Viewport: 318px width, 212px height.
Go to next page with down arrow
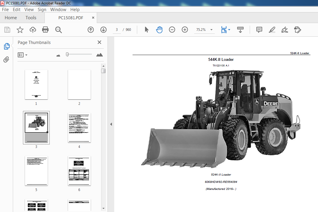click(x=103, y=30)
